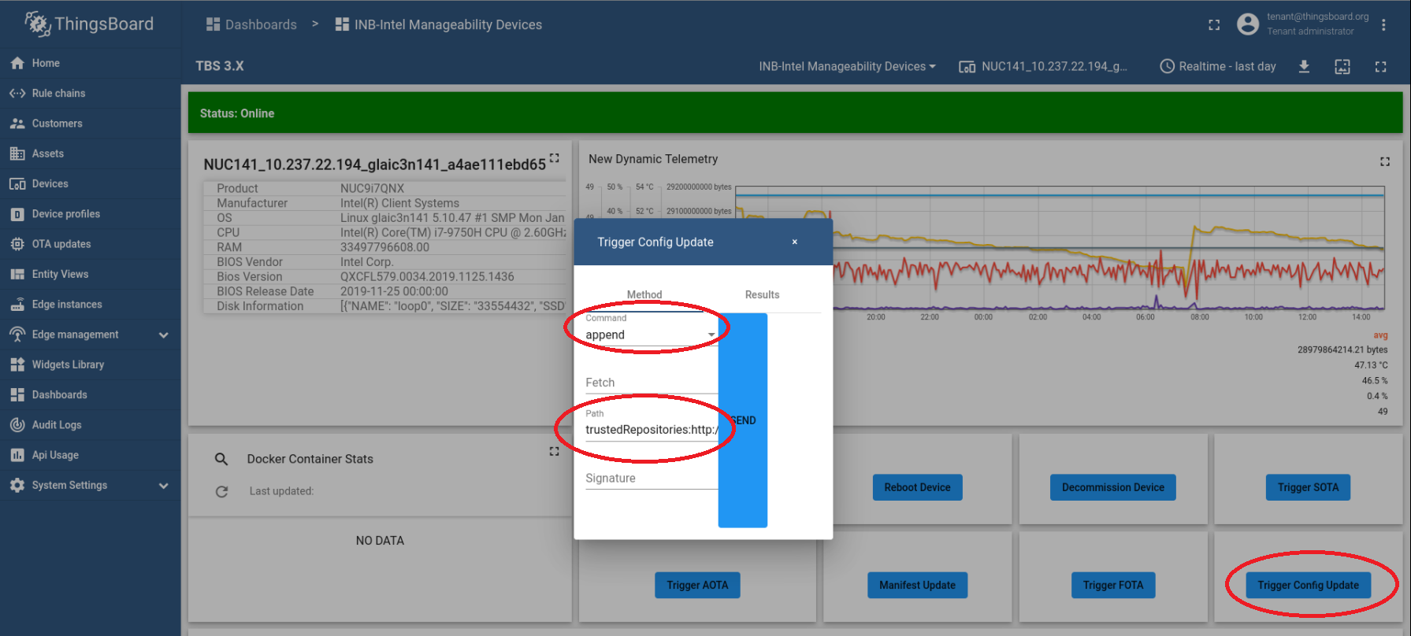Screen dimensions: 1411x636
Task: Open Rule chains in the sidebar
Action: point(90,93)
